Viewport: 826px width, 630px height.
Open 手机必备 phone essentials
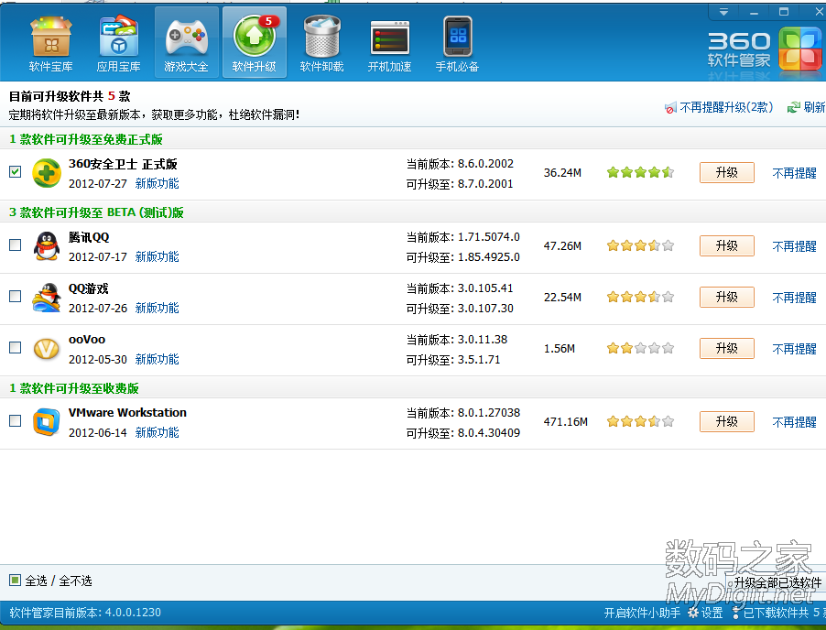click(457, 44)
